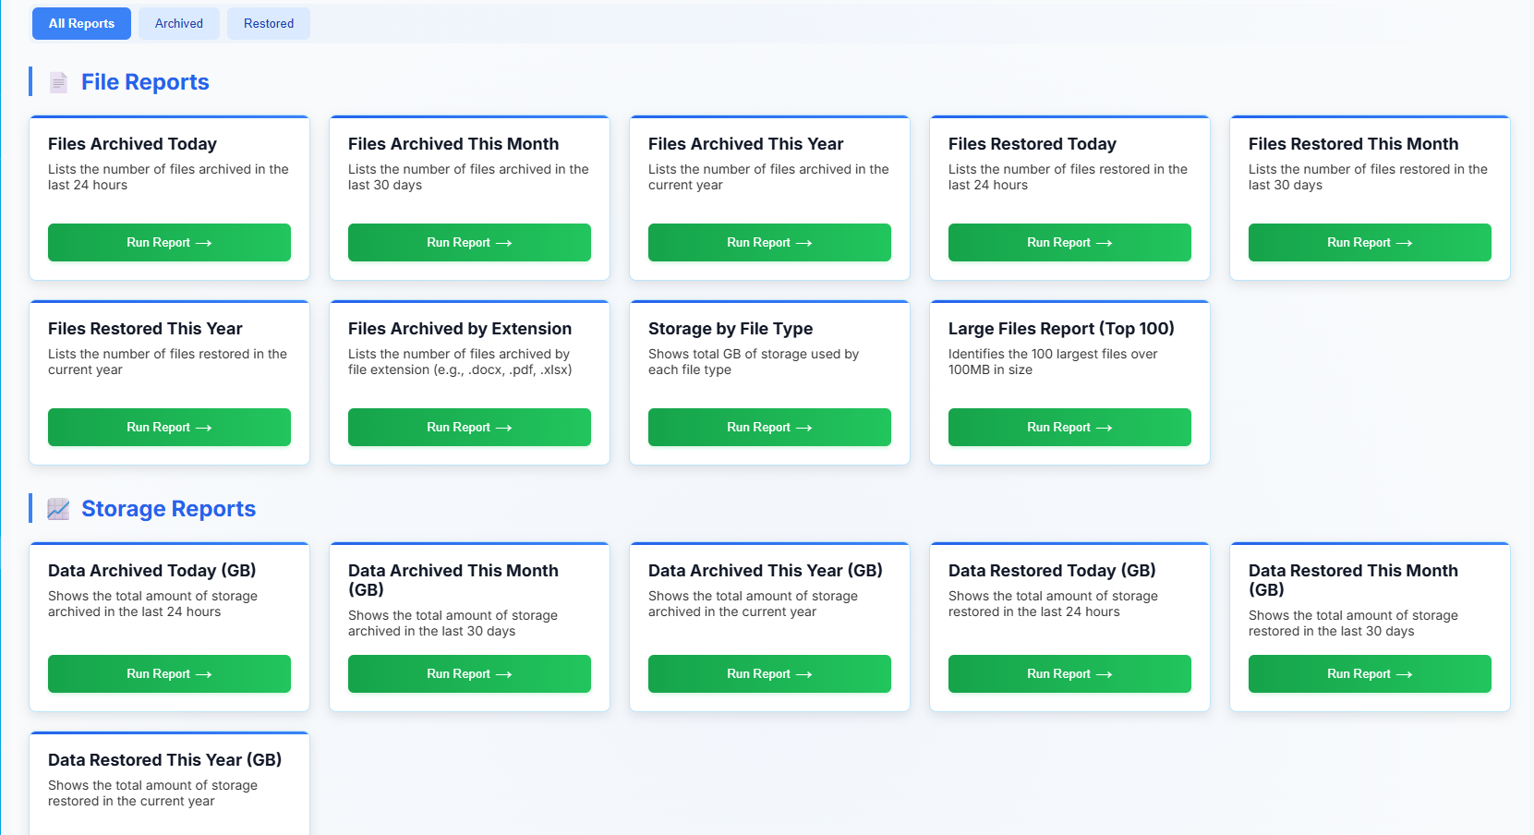Image resolution: width=1534 pixels, height=835 pixels.
Task: Run the Data Archived Today (GB) report
Action: (169, 673)
